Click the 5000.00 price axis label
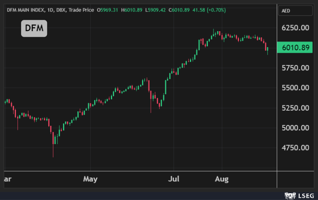318x200 pixels. pyautogui.click(x=296, y=128)
